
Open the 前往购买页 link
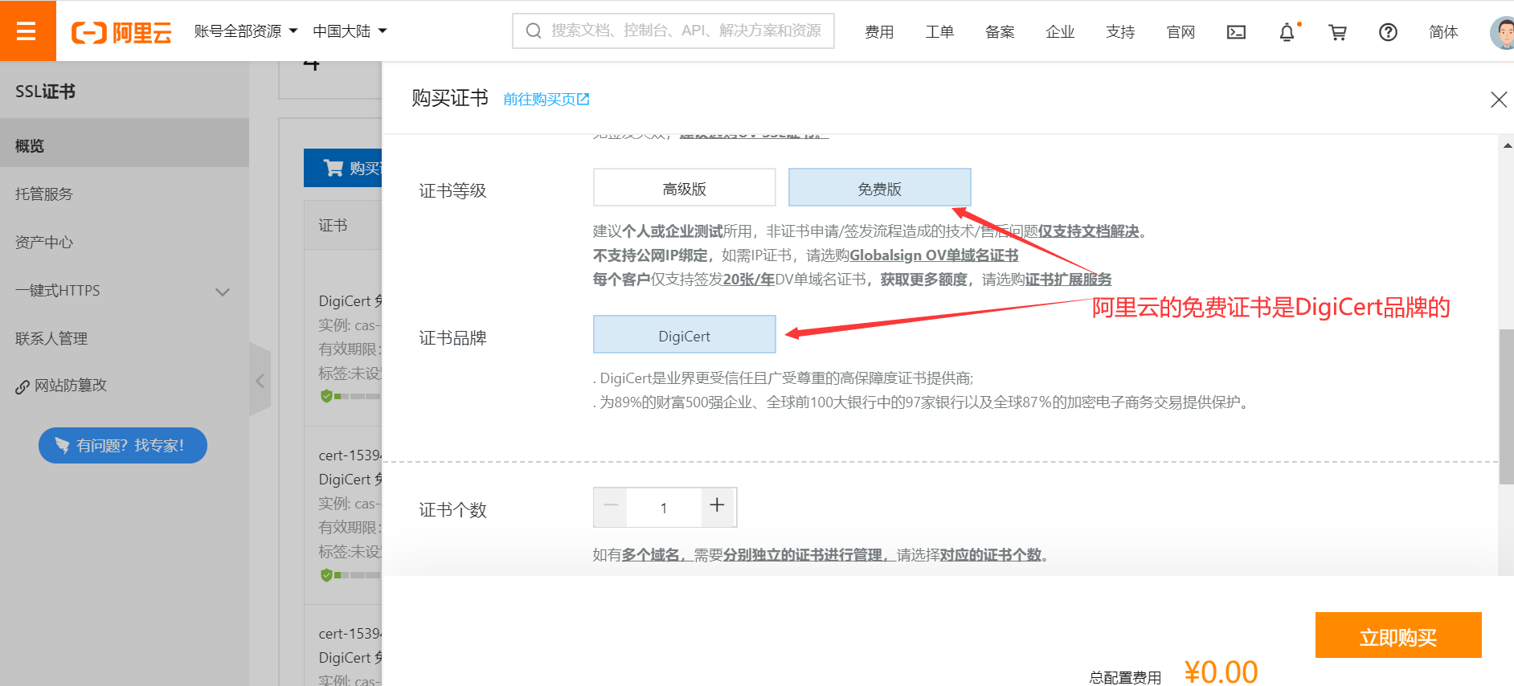click(546, 100)
